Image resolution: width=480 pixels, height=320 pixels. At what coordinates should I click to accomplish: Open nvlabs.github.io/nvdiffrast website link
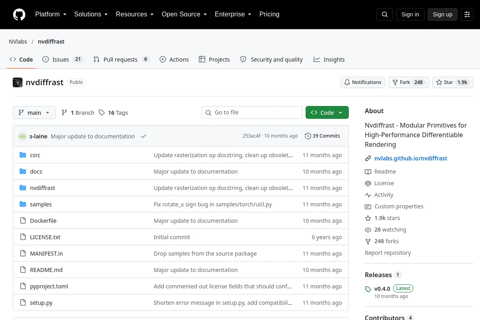click(x=411, y=158)
